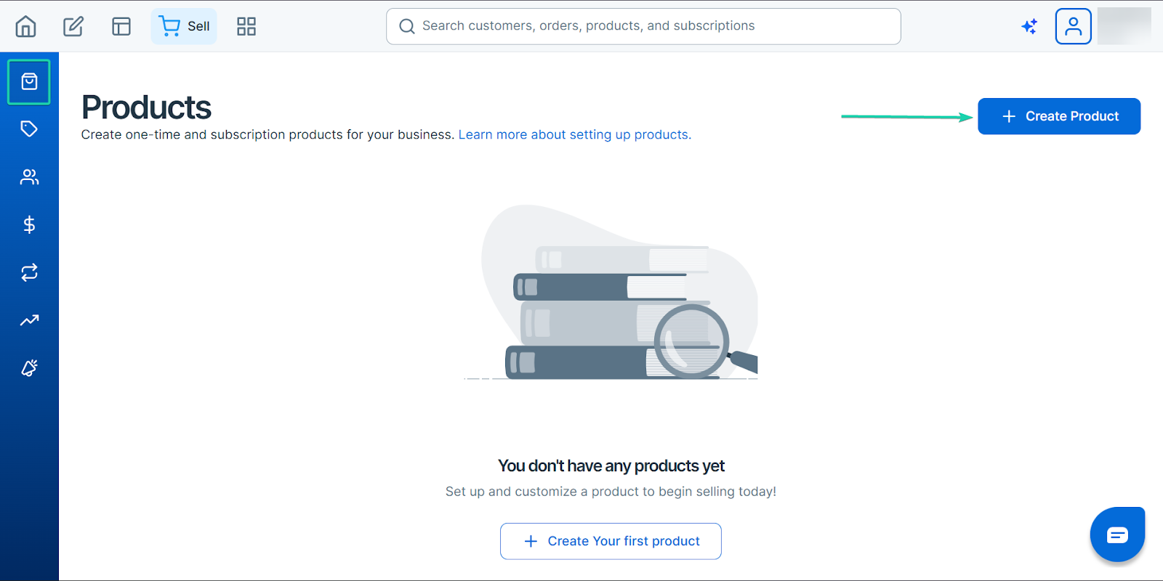The image size is (1163, 581).
Task: Open the blurred account avatar
Action: pos(1124,26)
